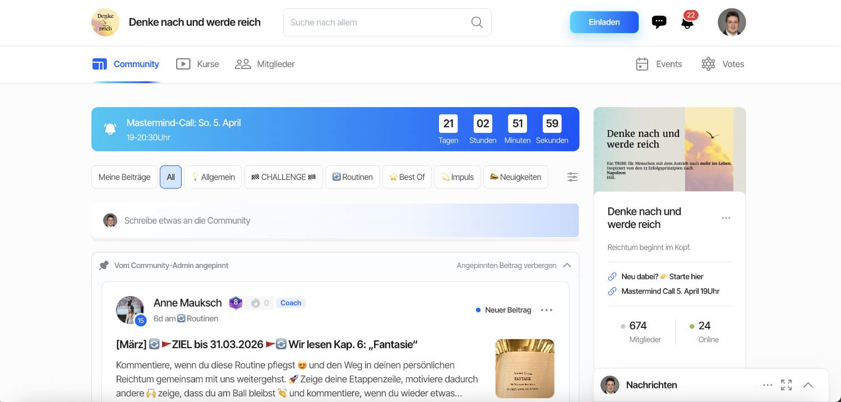Open notifications bell with 22 badge
Screen dimensions: 841x402
[x=687, y=23]
